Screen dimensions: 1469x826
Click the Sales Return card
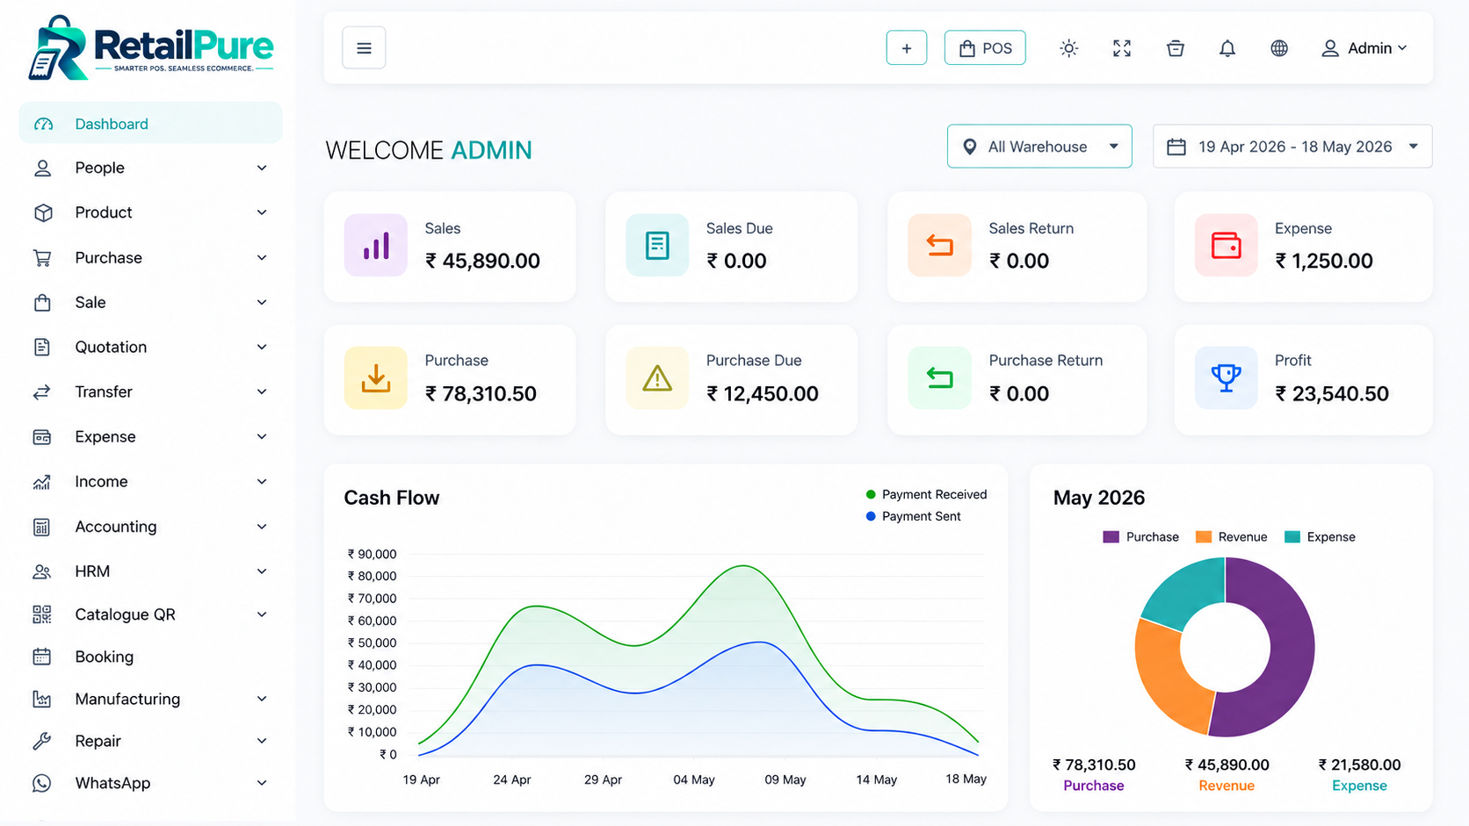(1017, 247)
